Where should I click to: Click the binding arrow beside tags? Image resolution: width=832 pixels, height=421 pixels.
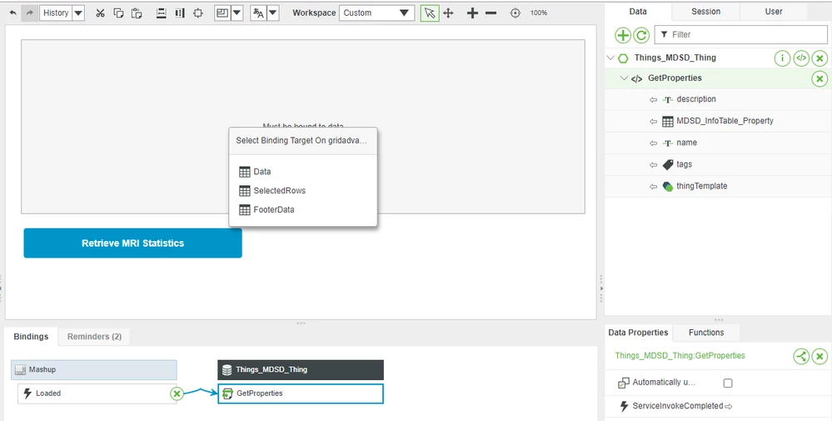pyautogui.click(x=653, y=165)
